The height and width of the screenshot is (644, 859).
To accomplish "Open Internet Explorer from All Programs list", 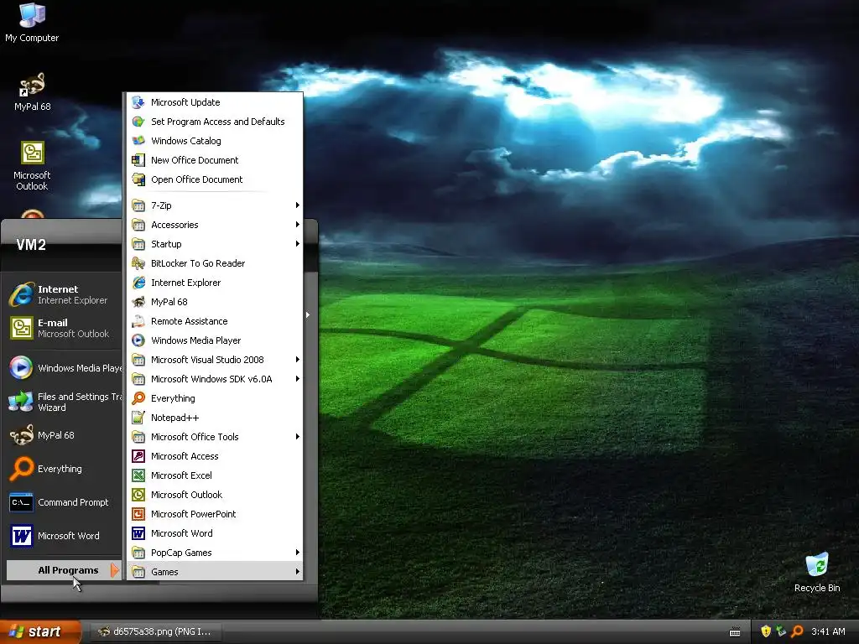I will pos(214,283).
